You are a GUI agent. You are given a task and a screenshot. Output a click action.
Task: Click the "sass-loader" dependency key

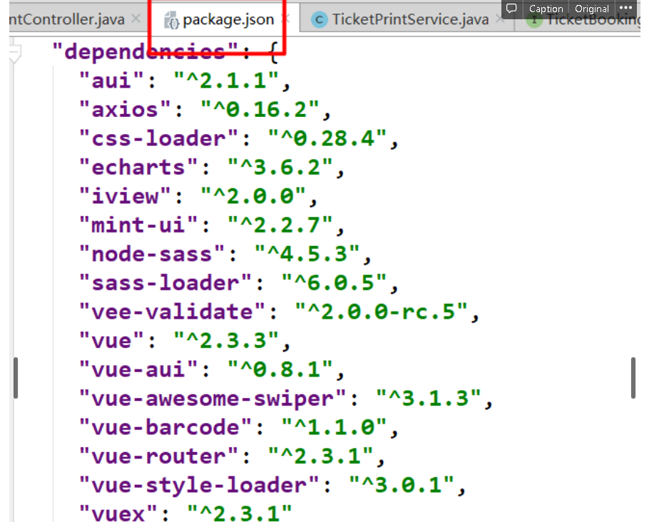coord(165,283)
